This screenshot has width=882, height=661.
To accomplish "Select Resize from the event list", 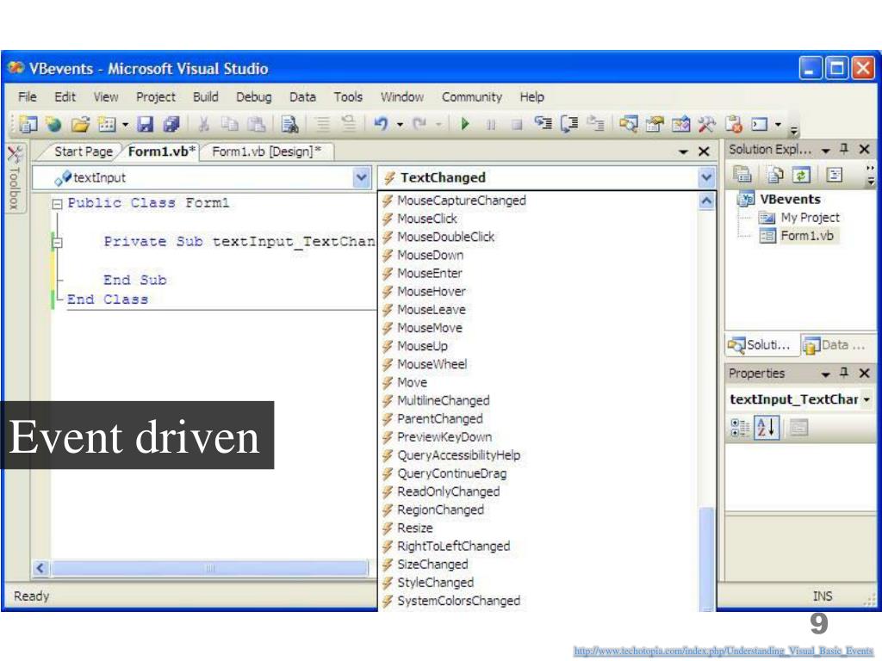I will 415,528.
